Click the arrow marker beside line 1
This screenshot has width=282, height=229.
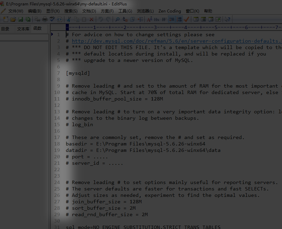click(52, 34)
